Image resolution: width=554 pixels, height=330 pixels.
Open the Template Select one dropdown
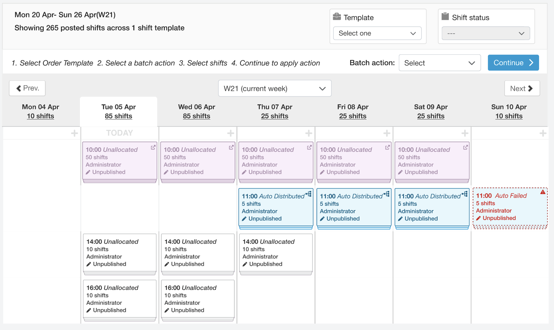pyautogui.click(x=377, y=33)
